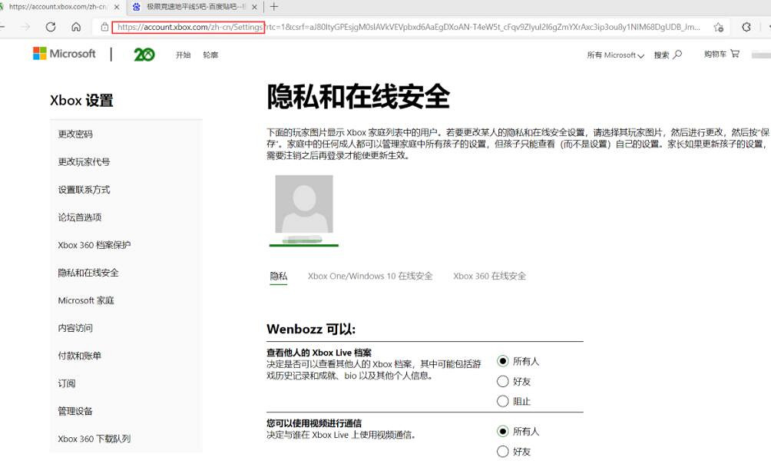Select 好友 for viewing Xbox Live profiles
The height and width of the screenshot is (464, 771).
503,381
